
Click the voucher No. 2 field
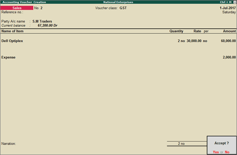point(38,8)
